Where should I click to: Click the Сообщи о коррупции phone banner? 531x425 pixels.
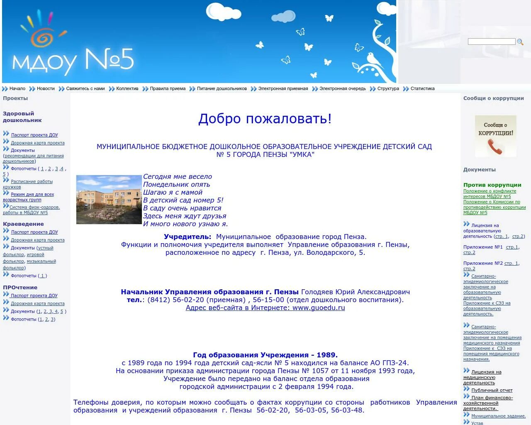pyautogui.click(x=496, y=136)
